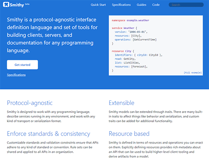Go to the Guides page
The image size is (209, 165).
coord(142,5)
